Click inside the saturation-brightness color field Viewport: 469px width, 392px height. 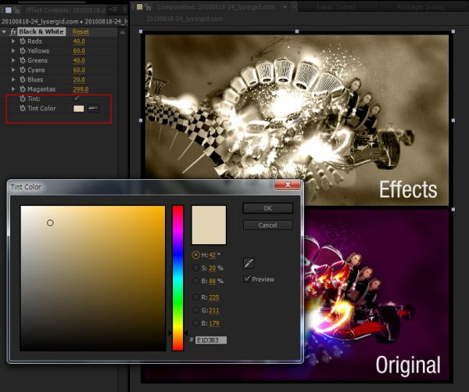point(92,278)
